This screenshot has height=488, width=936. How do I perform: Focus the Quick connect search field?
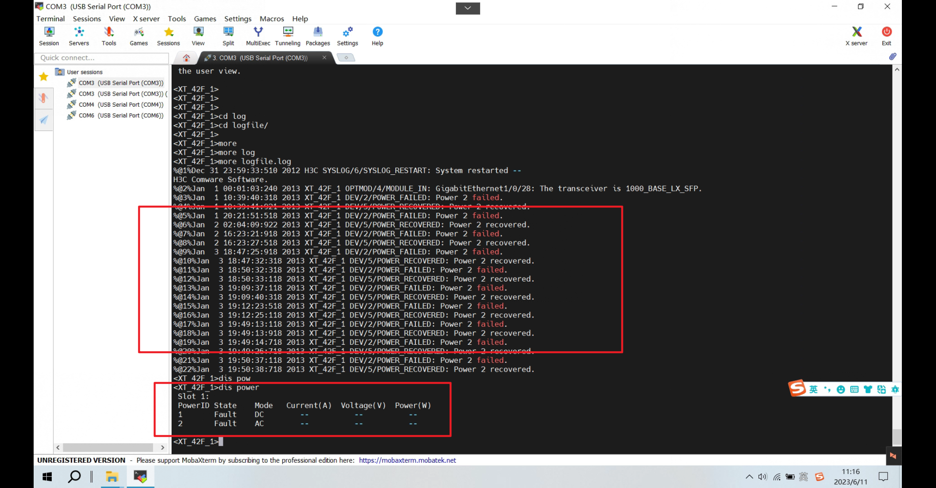(x=101, y=58)
